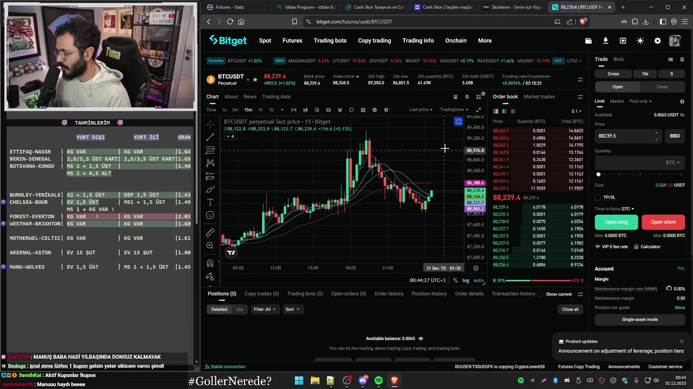Click the quantity percentage slider handle
The image size is (693, 389).
point(598,175)
